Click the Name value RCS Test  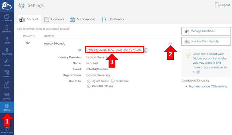point(92,63)
